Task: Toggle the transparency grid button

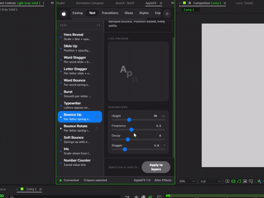Action: pyautogui.click(x=233, y=181)
